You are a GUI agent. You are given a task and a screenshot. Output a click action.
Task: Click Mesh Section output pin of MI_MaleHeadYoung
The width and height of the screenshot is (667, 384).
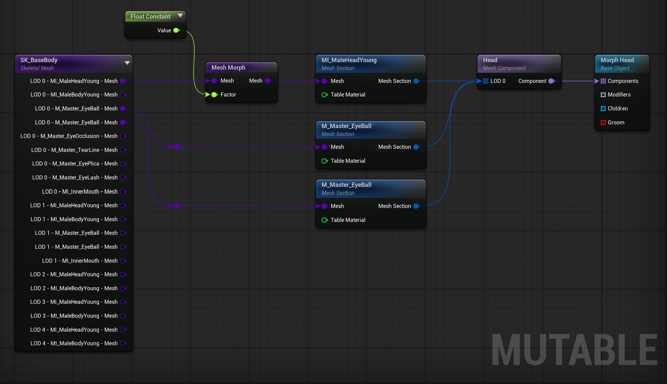pyautogui.click(x=416, y=81)
